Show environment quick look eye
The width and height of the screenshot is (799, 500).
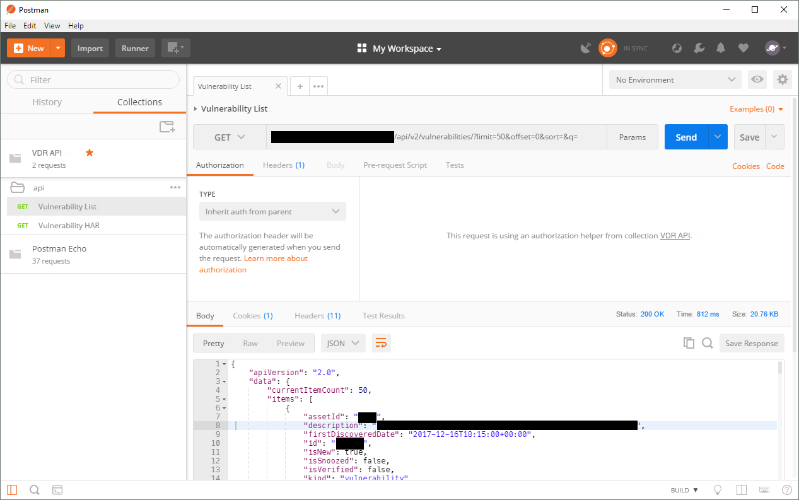(757, 79)
